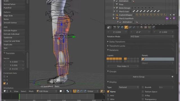Viewport: 180px width, 101px height.
Task: Open the Edit Mode selector dropdown
Action: coord(47,91)
